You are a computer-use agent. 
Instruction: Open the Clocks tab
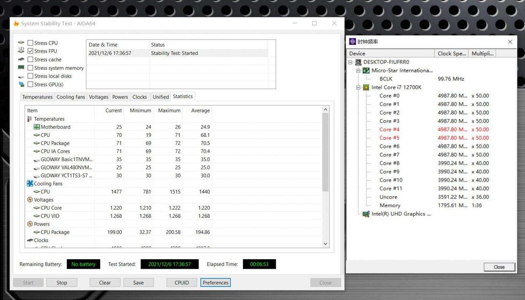[x=139, y=97]
